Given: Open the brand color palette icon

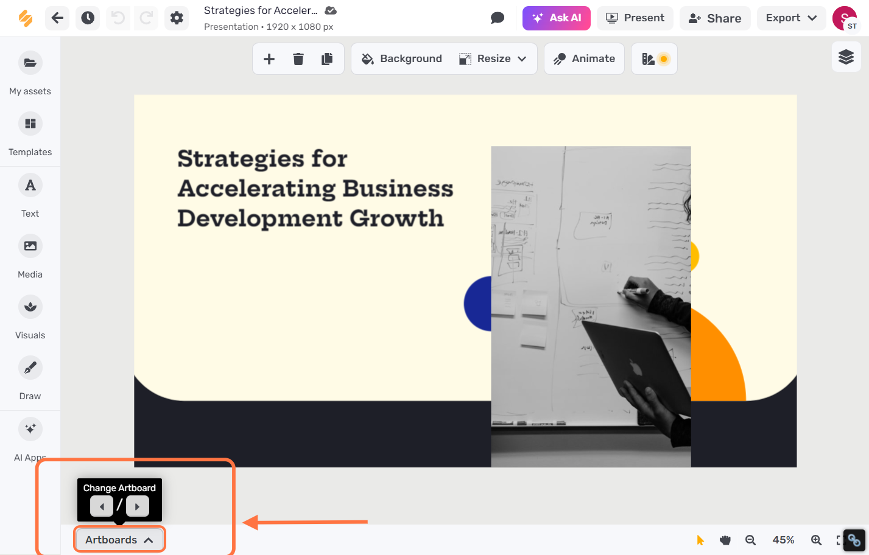Looking at the screenshot, I should 655,59.
